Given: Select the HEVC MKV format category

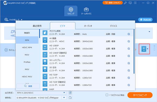Looking at the screenshot, I should (27, 77).
